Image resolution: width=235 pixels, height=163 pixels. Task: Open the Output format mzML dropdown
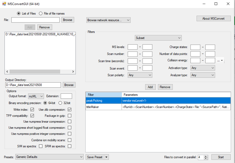pyautogui.click(x=36, y=96)
